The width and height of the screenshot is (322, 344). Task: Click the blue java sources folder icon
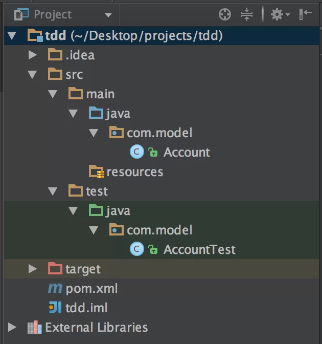[x=96, y=113]
